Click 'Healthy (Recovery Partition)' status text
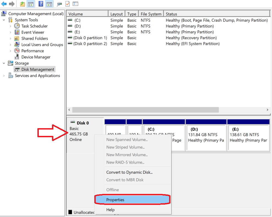This screenshot has height=217, width=272. 191,38
